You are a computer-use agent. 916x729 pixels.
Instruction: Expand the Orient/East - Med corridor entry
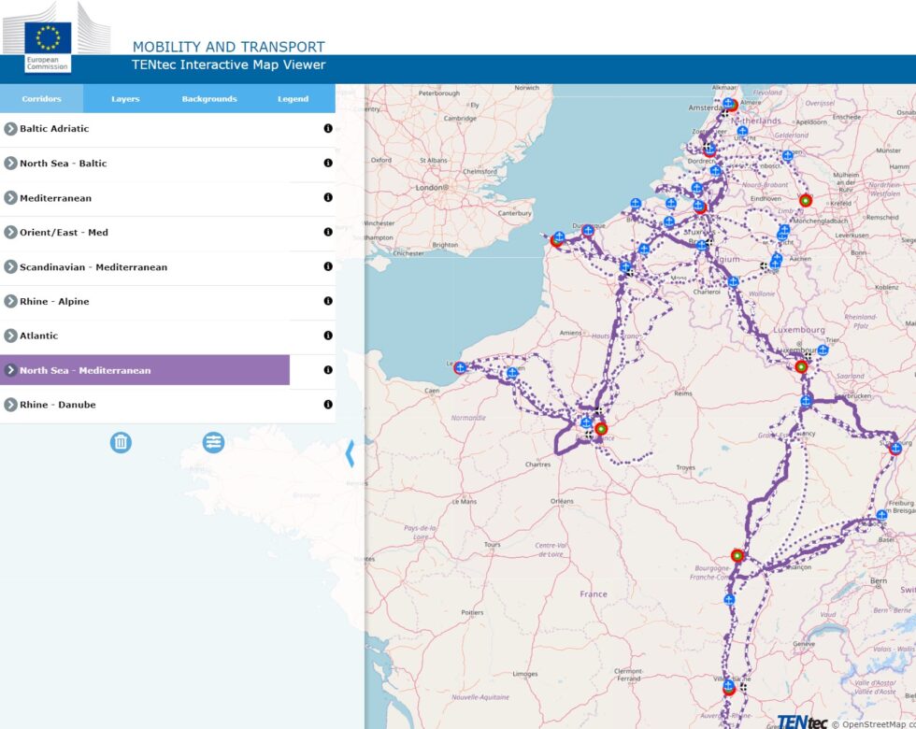pos(9,233)
